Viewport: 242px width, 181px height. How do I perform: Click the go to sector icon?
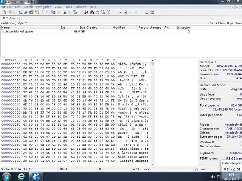click(125, 12)
